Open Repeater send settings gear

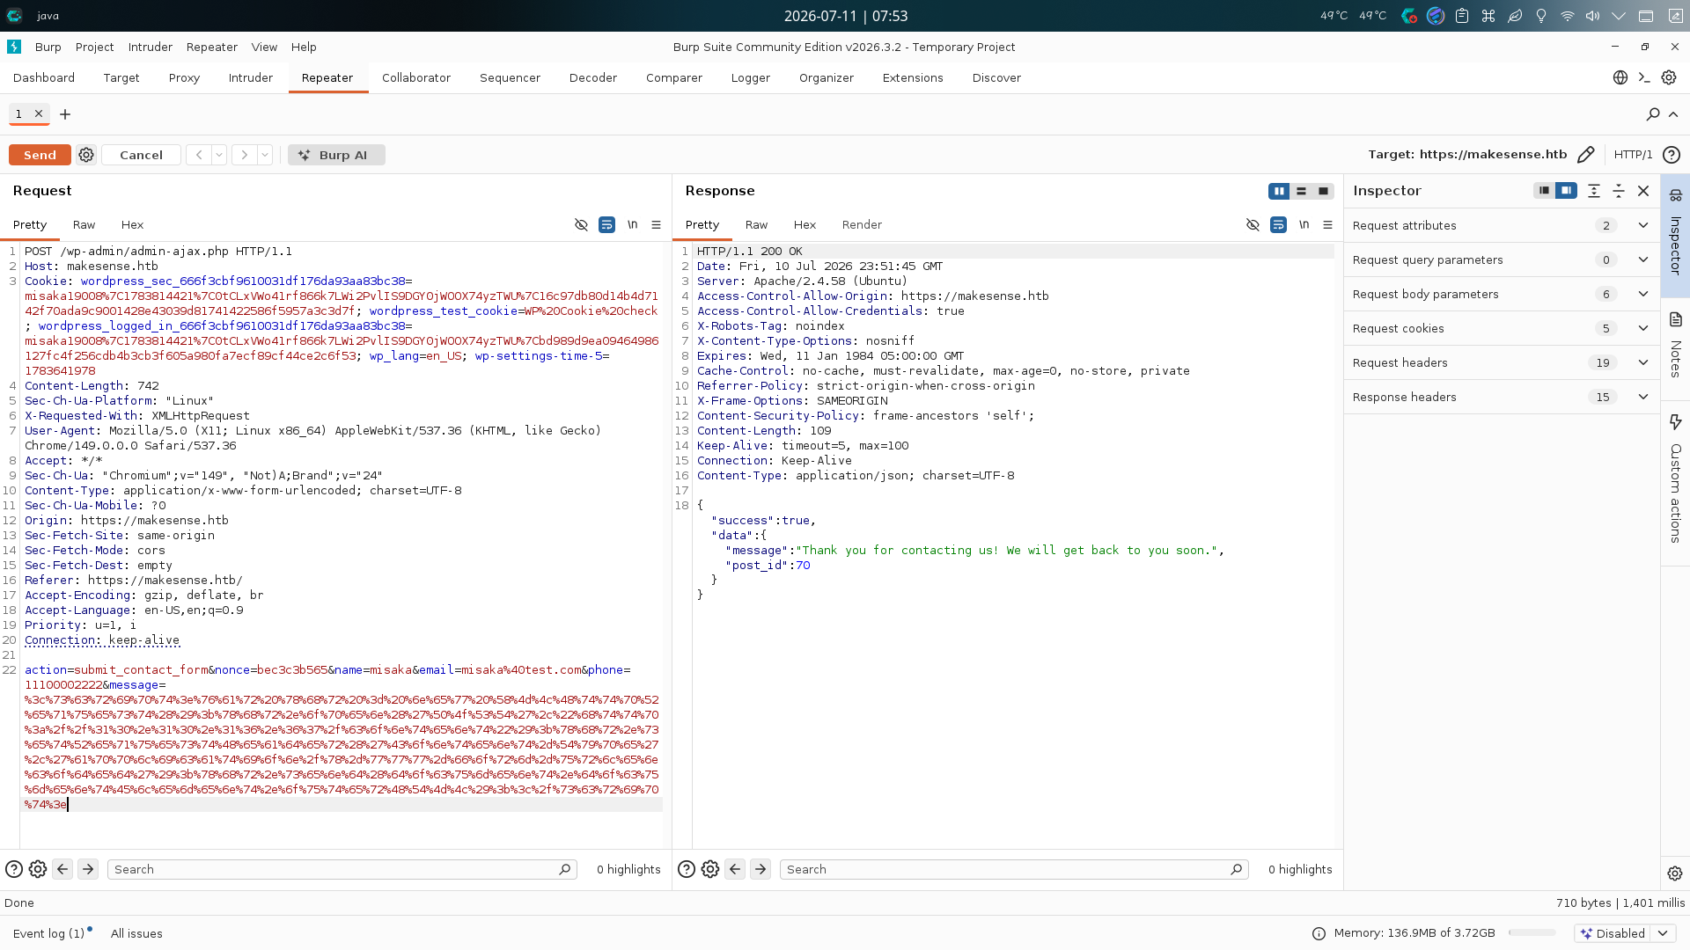(x=86, y=155)
